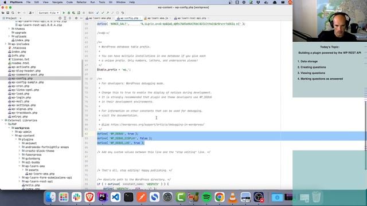Click the Git rollback/undo icon
This screenshot has width=367, height=206.
[122, 13]
